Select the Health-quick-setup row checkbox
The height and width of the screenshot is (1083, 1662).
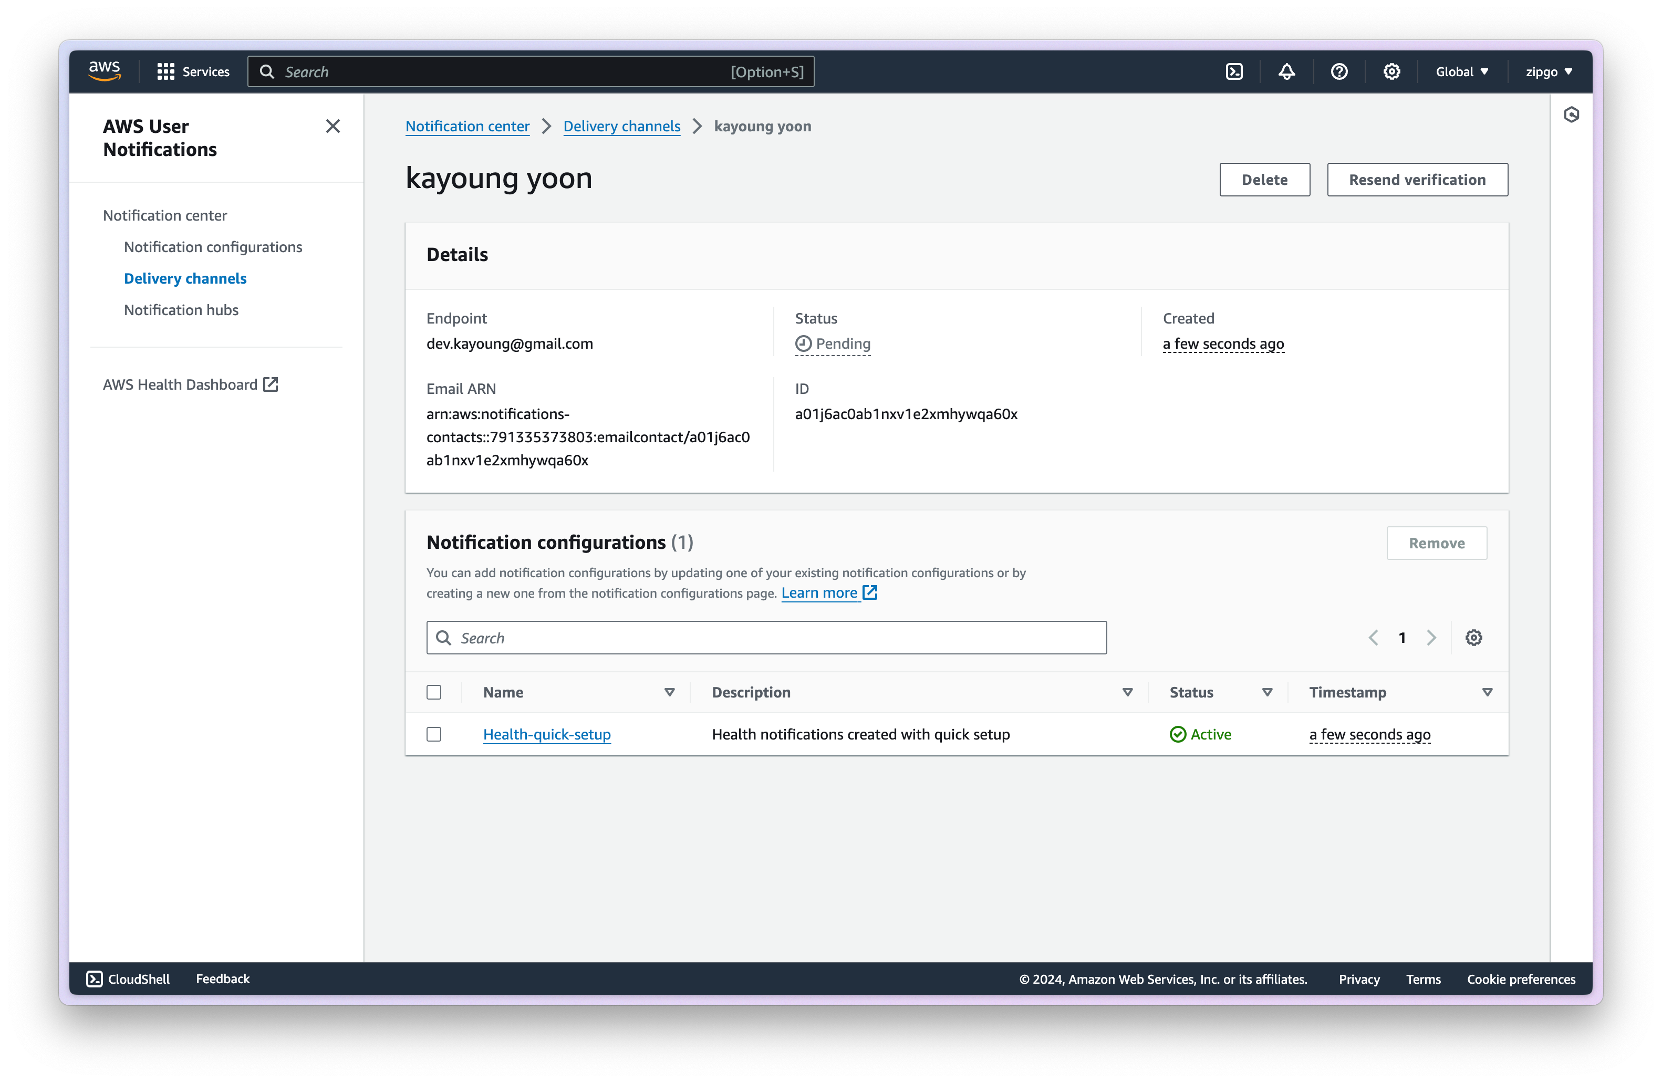(434, 735)
